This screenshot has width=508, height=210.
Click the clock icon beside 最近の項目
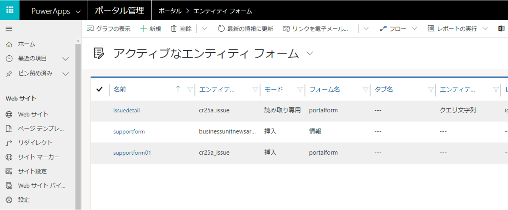[9, 59]
